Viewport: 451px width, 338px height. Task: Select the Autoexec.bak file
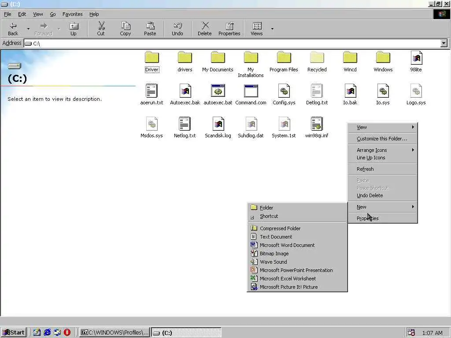click(185, 95)
